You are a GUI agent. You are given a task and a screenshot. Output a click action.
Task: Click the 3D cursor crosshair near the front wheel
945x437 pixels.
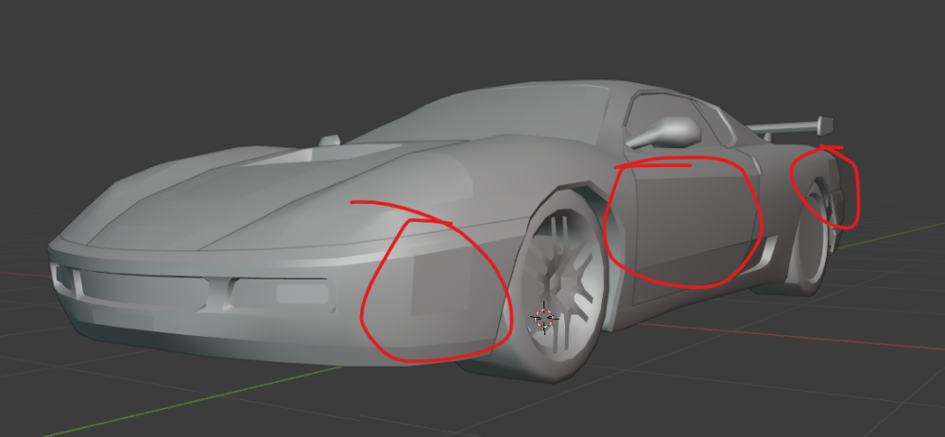(x=543, y=318)
